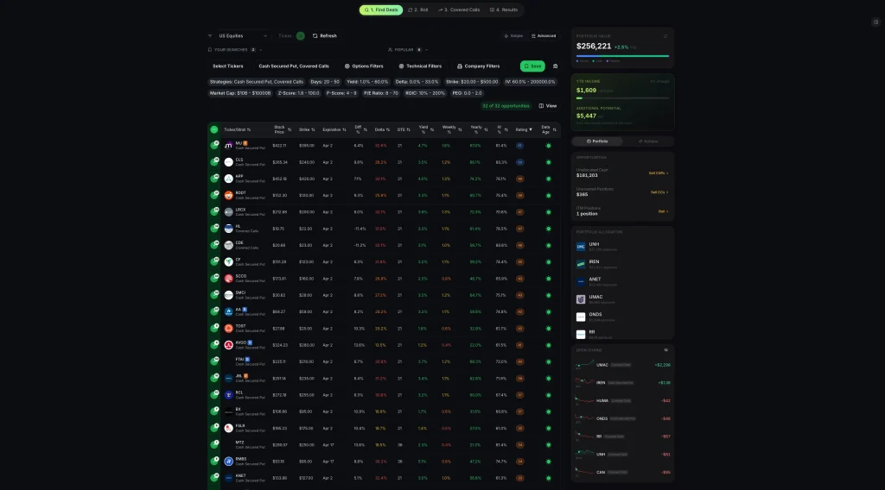Open the Select Tickers picker
Image resolution: width=885 pixels, height=490 pixels.
(x=228, y=66)
